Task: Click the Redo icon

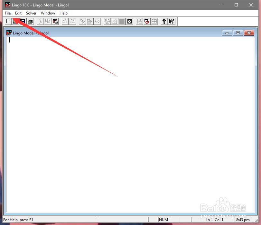Action: point(72,21)
